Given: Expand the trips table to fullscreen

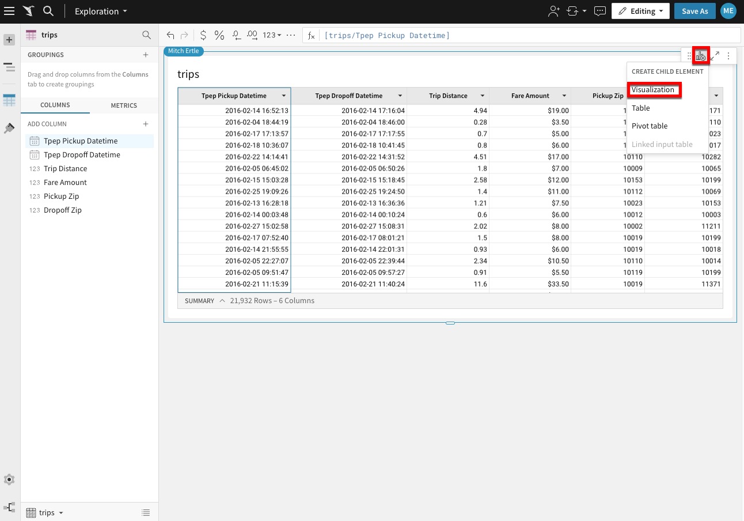Looking at the screenshot, I should coord(715,56).
